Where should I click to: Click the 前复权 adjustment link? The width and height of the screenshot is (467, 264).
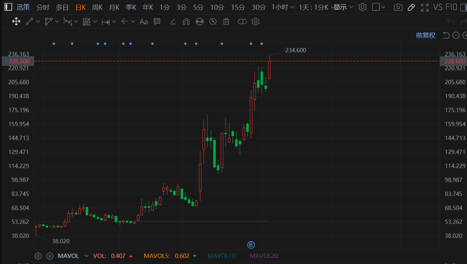[425, 35]
